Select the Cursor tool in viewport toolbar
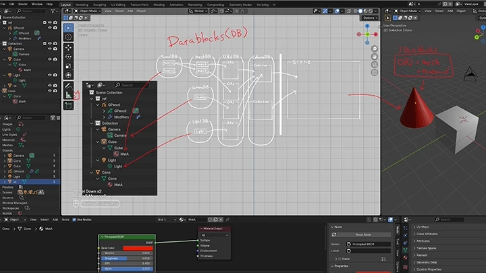Image resolution: width=486 pixels, height=273 pixels. (x=68, y=37)
